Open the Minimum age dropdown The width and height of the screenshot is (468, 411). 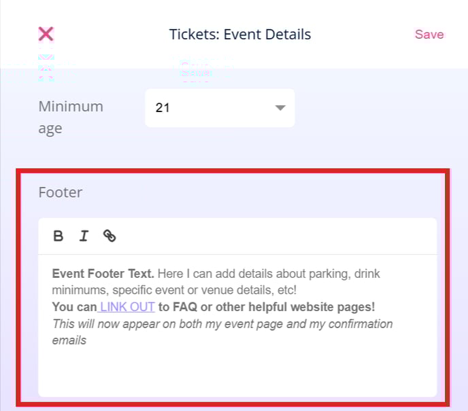point(220,108)
